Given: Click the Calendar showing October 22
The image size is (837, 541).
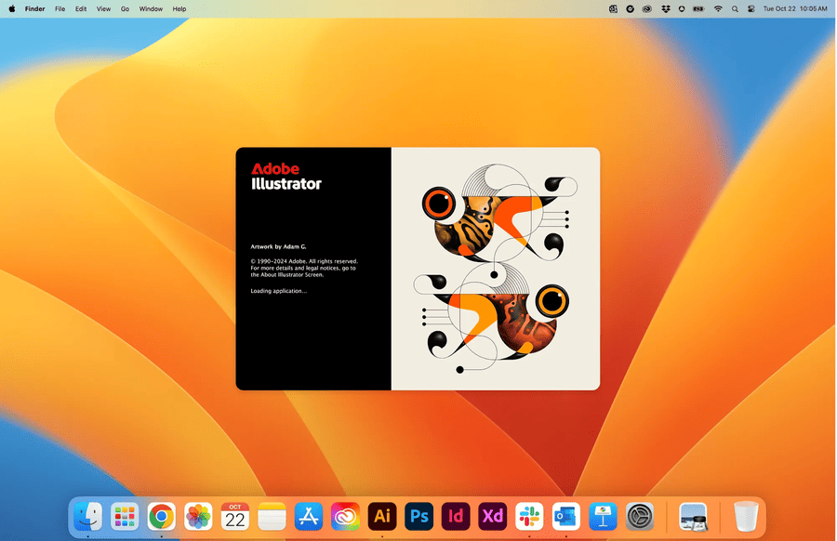Looking at the screenshot, I should pyautogui.click(x=234, y=516).
